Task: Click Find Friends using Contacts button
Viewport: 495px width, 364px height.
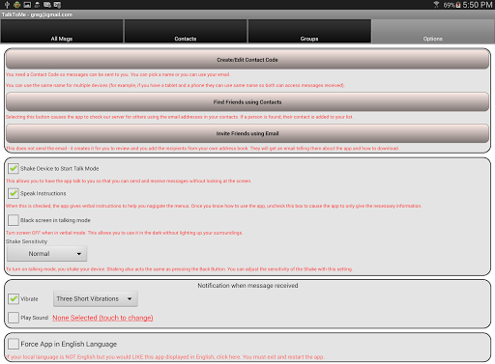Action: 247,102
